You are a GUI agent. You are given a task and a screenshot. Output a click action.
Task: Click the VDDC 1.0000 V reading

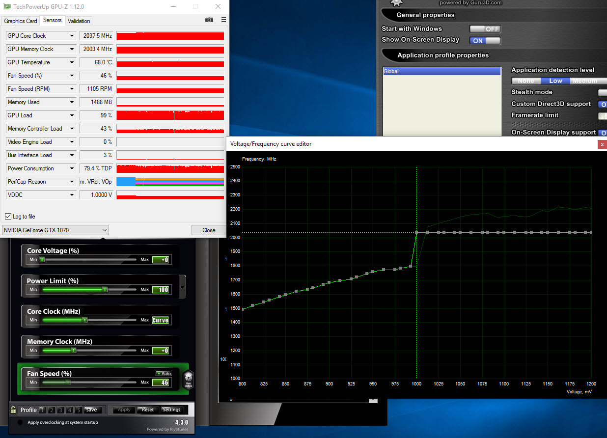(x=97, y=195)
